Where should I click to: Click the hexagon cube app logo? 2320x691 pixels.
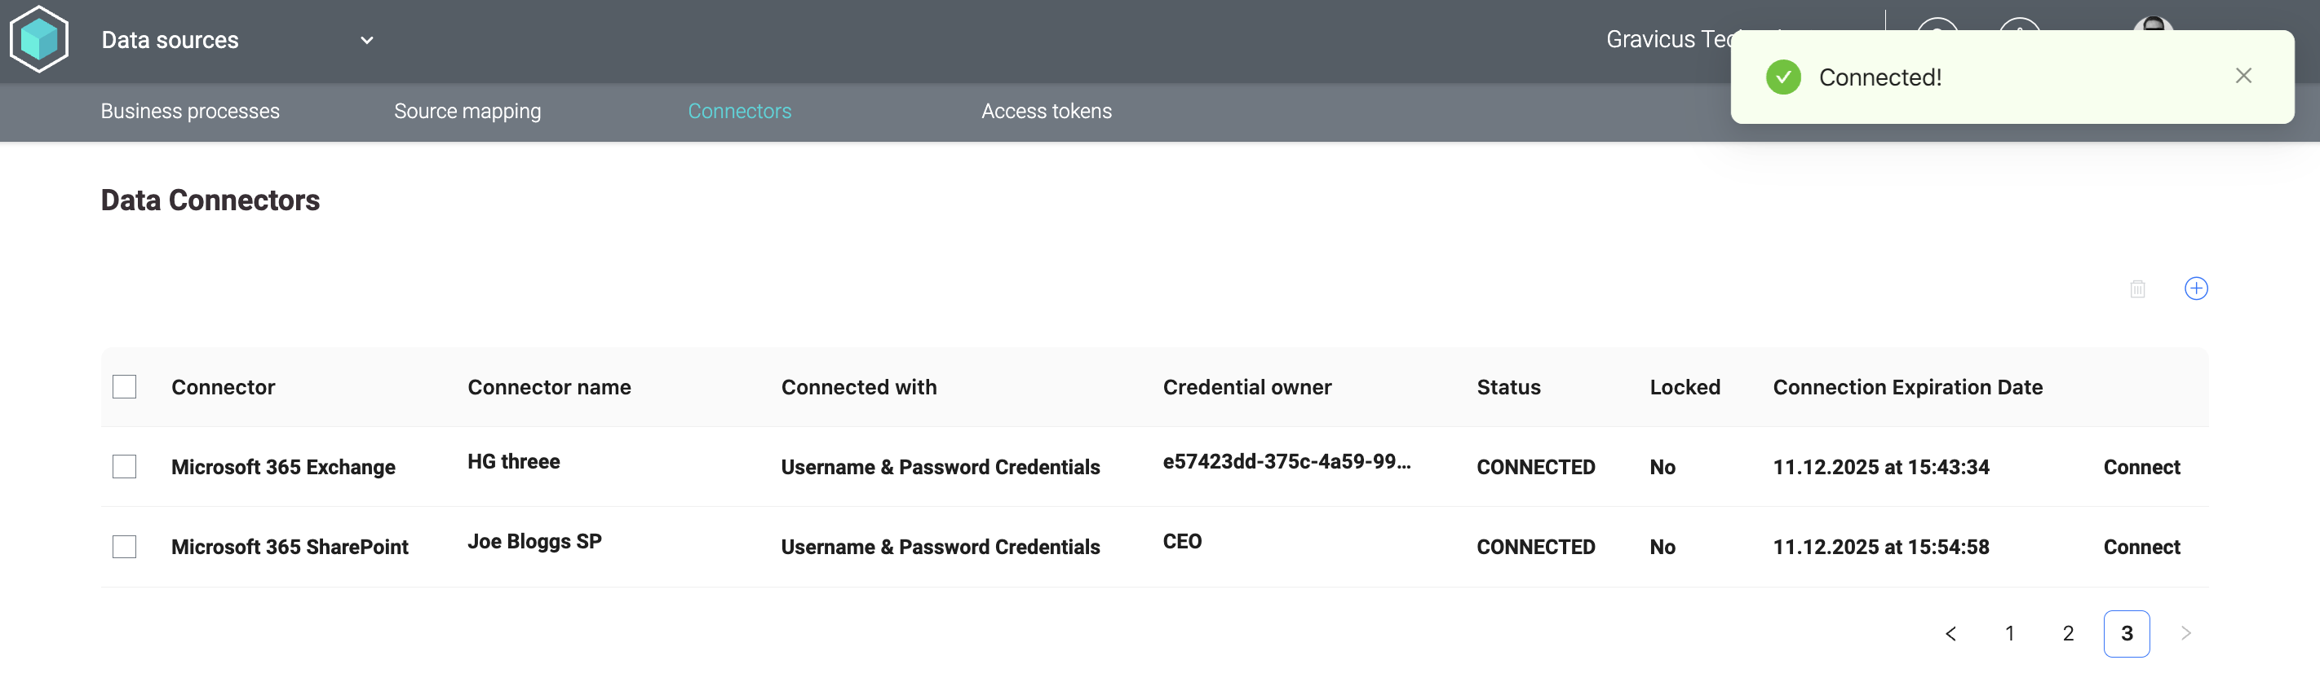pyautogui.click(x=38, y=38)
